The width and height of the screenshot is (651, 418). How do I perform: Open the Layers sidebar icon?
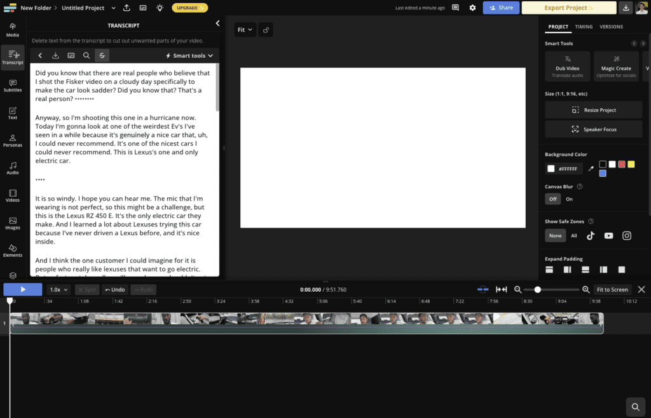pos(13,275)
